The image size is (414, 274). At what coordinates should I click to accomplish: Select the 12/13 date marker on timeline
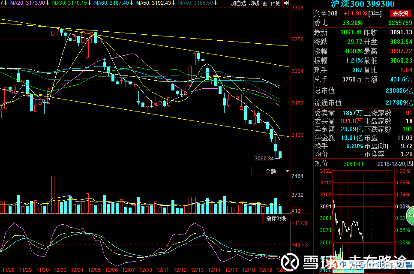tap(197, 270)
